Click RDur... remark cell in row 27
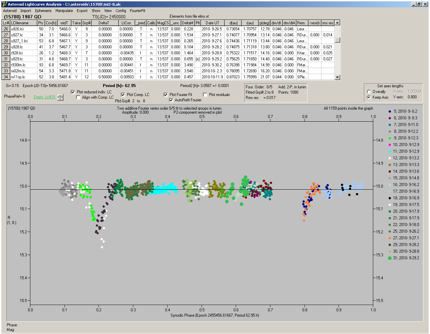This screenshot has height=334, width=430. click(302, 35)
